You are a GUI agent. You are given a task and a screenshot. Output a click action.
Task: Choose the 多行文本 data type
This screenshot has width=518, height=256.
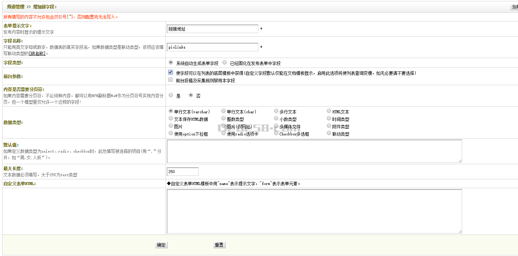click(x=276, y=111)
